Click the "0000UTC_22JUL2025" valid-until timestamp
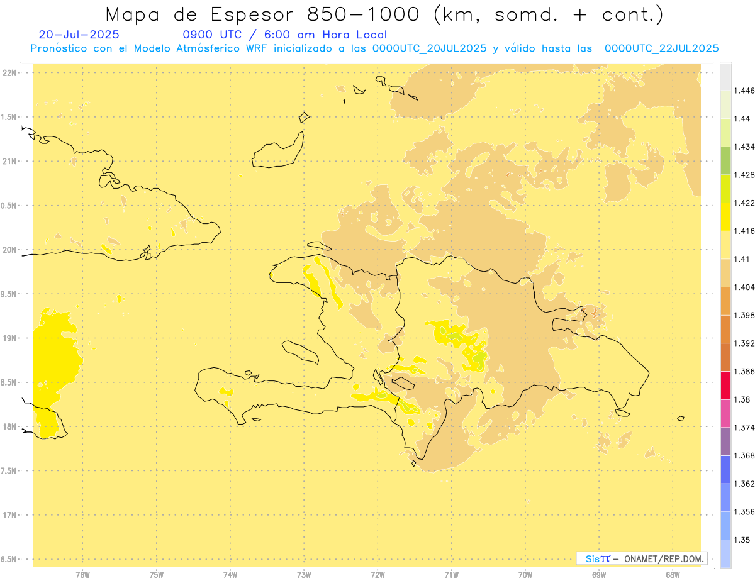 point(662,48)
